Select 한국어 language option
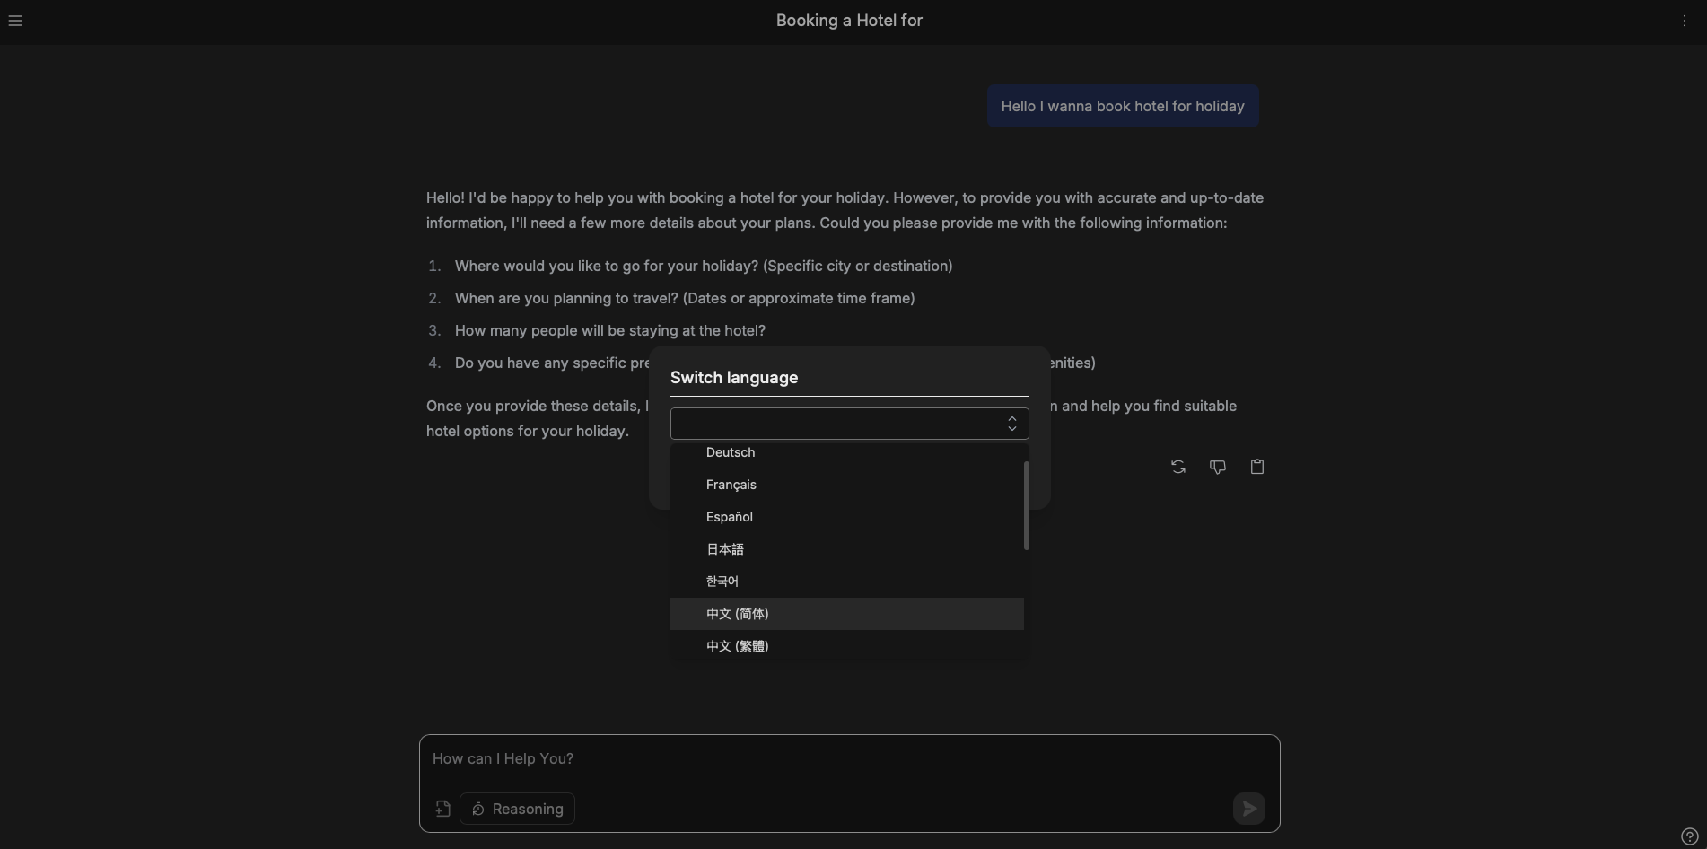Image resolution: width=1707 pixels, height=849 pixels. [722, 582]
